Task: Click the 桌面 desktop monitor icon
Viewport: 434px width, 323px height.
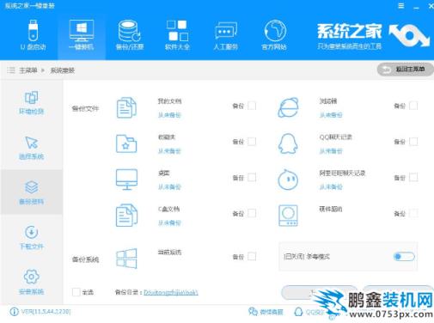Action: click(126, 180)
